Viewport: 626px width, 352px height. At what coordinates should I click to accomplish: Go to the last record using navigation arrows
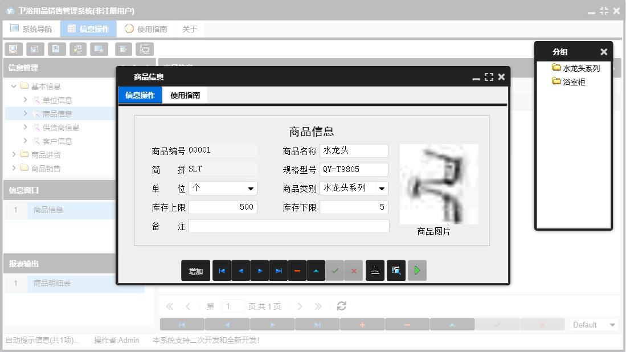tap(278, 271)
